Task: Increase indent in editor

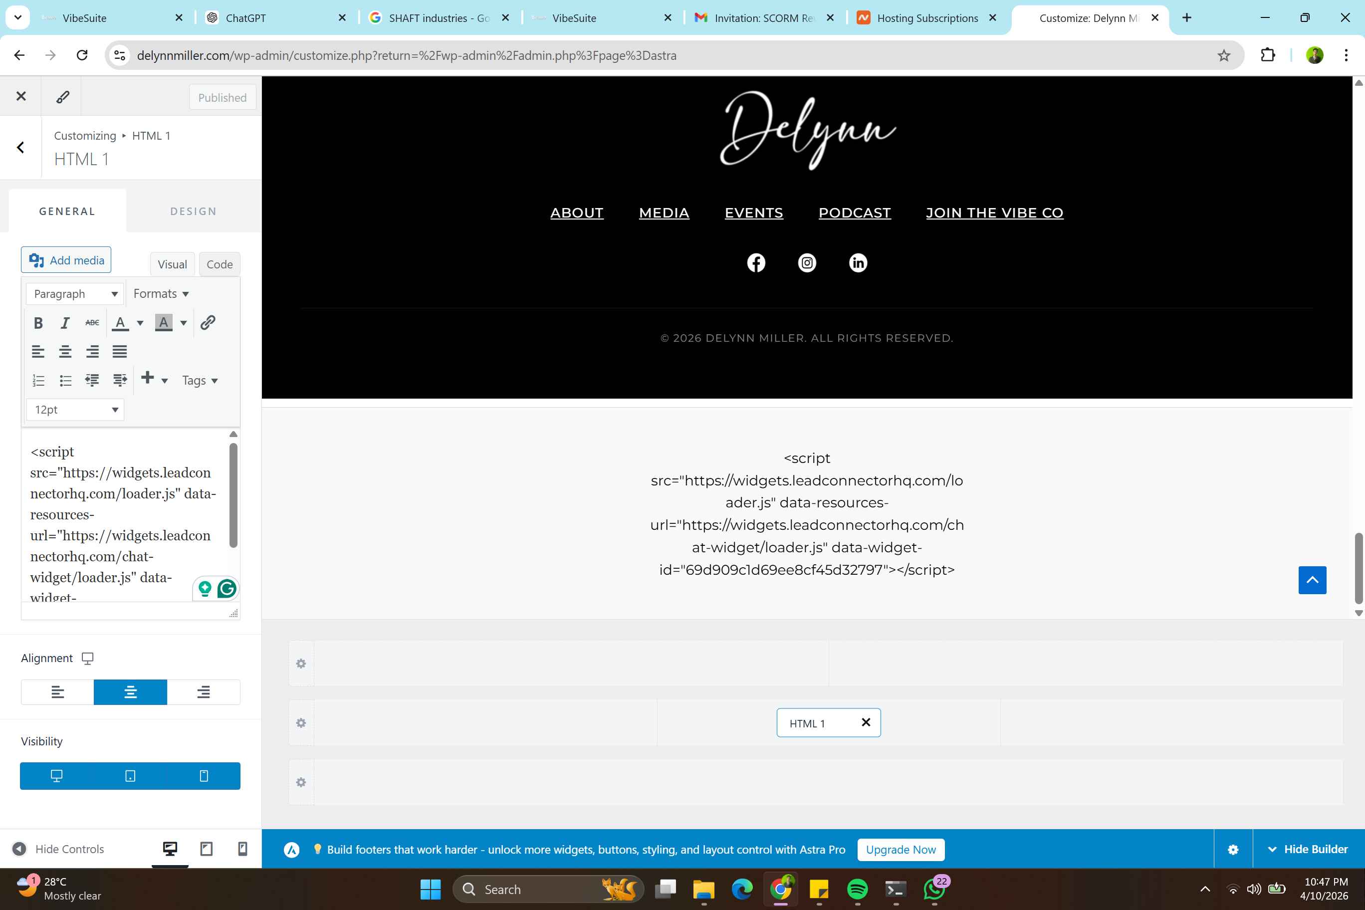Action: 120,380
